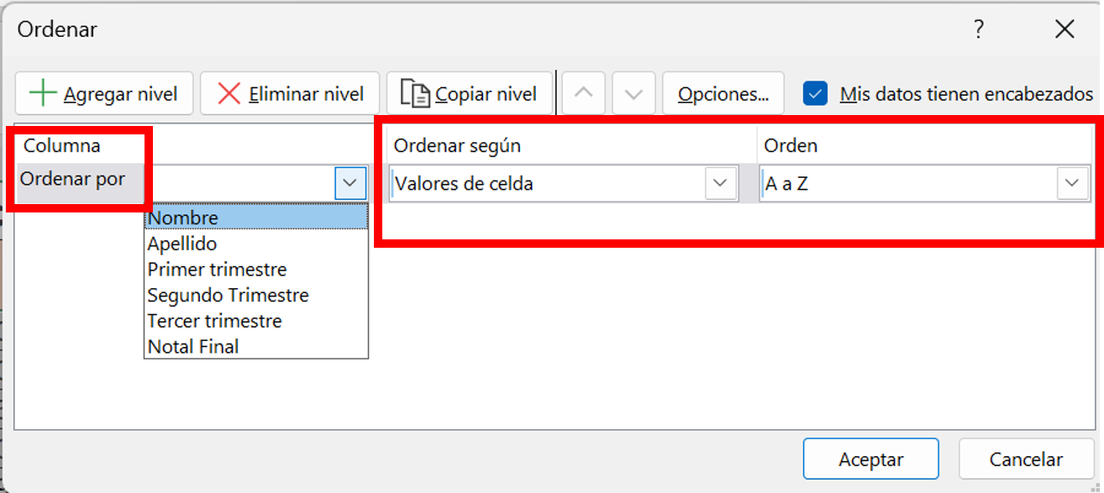Choose Tercer trimestre list option

pos(214,321)
